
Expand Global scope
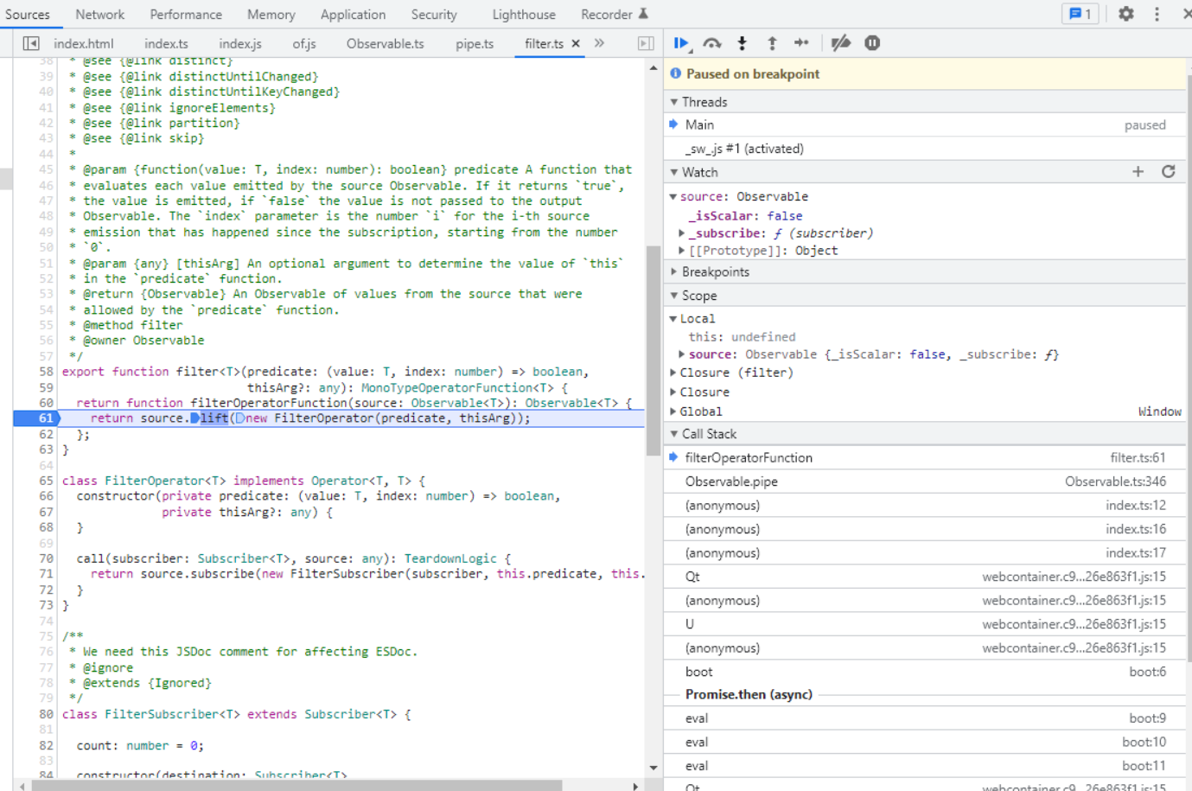[x=673, y=411]
